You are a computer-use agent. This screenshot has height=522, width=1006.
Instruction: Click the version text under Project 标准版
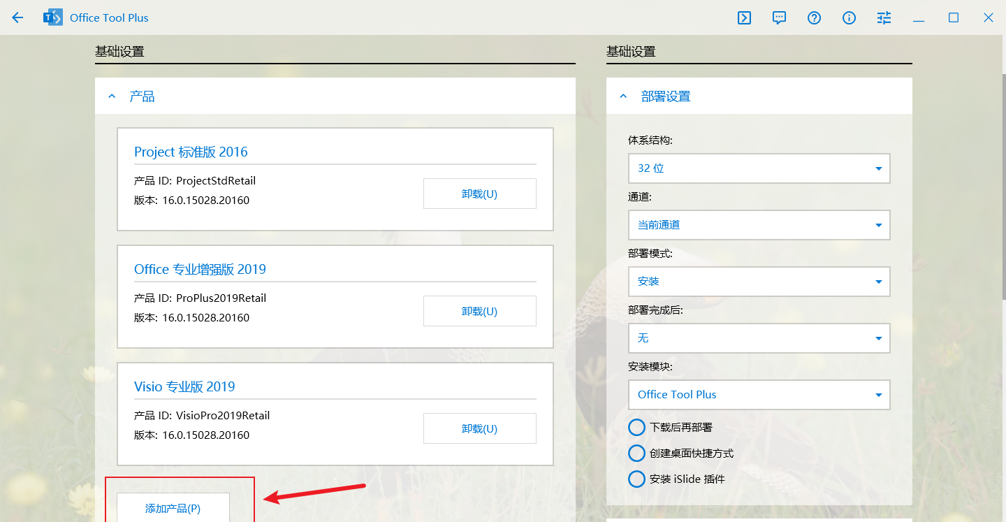pyautogui.click(x=191, y=201)
